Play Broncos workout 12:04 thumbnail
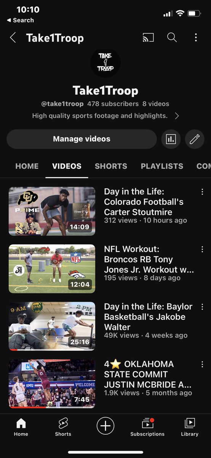Image resolution: width=211 pixels, height=458 pixels. 52,269
